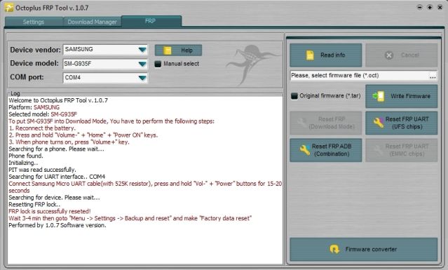Click the ADB Combination wrench icon
This screenshot has height=270, width=448.
(305, 150)
